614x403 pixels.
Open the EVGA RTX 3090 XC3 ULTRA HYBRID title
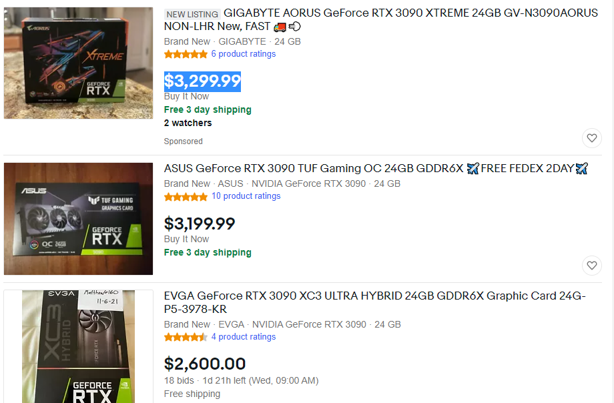click(375, 302)
